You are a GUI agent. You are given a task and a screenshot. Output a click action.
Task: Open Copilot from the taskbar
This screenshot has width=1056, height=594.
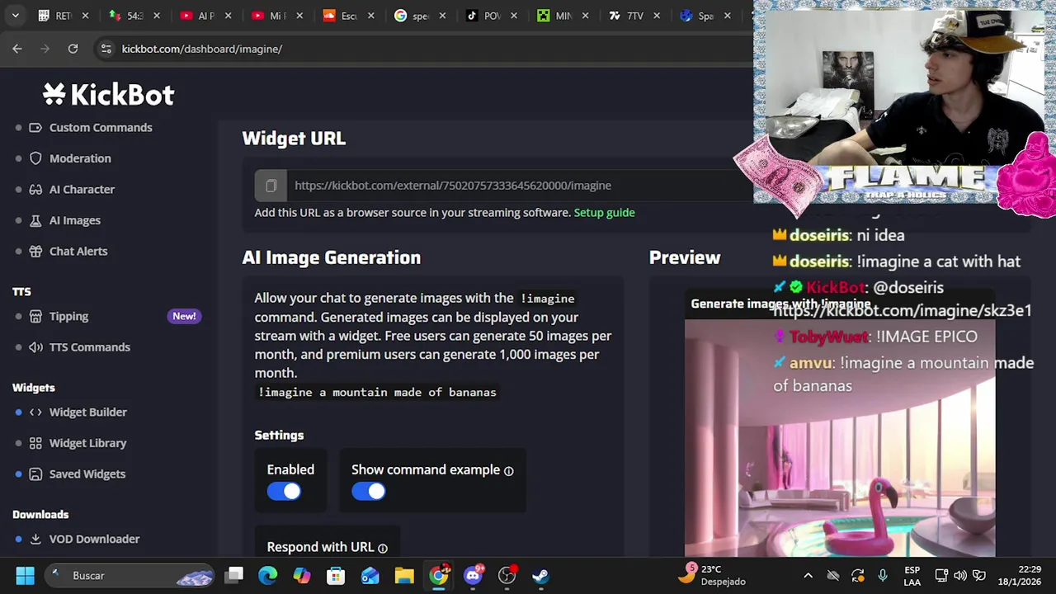click(302, 576)
